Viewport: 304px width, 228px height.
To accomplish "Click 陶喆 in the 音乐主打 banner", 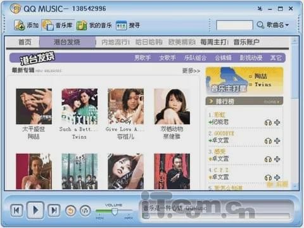I will click(x=261, y=76).
